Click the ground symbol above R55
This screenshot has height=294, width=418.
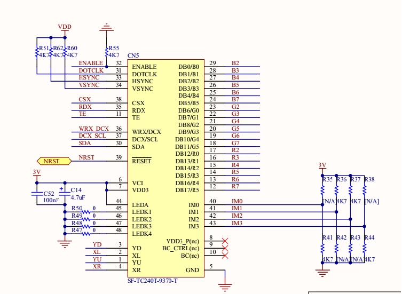tap(107, 27)
